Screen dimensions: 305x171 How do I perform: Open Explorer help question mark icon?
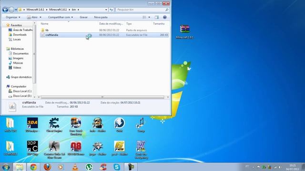165,17
